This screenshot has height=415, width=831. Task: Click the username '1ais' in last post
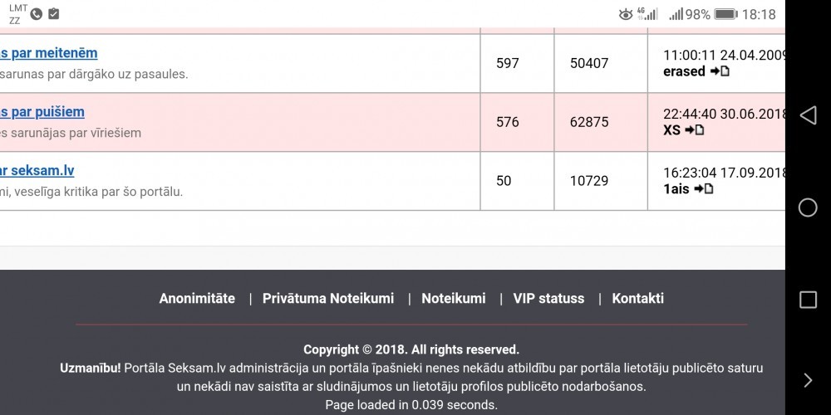[x=676, y=189]
